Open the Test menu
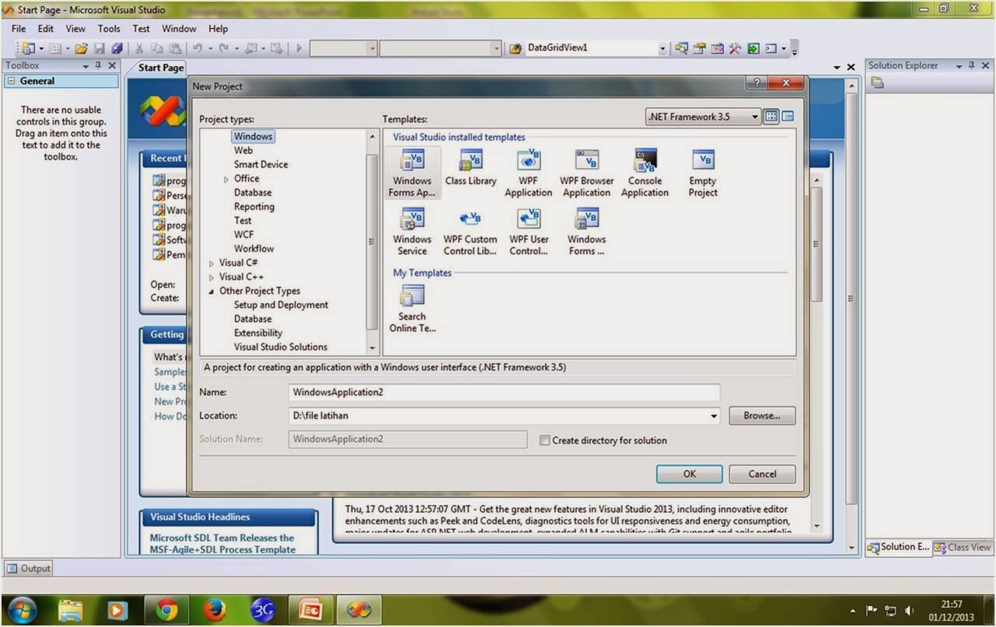Viewport: 996px width, 627px height. [141, 28]
